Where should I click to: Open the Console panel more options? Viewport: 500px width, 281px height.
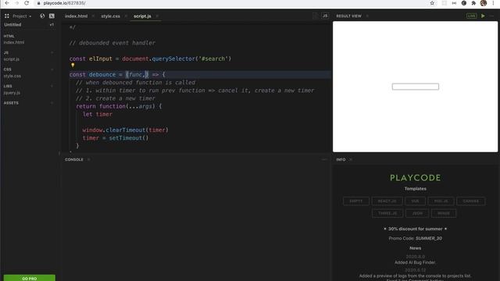click(324, 159)
